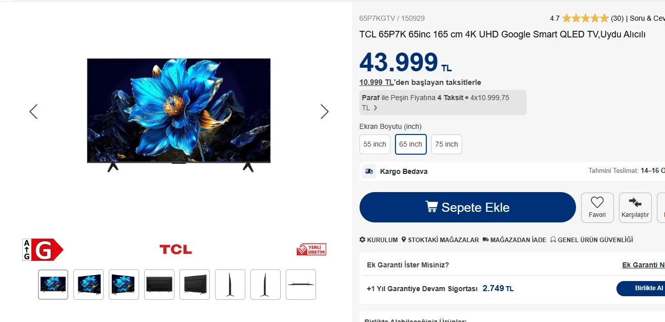Open the energy class G label
The image size is (665, 322).
point(42,250)
